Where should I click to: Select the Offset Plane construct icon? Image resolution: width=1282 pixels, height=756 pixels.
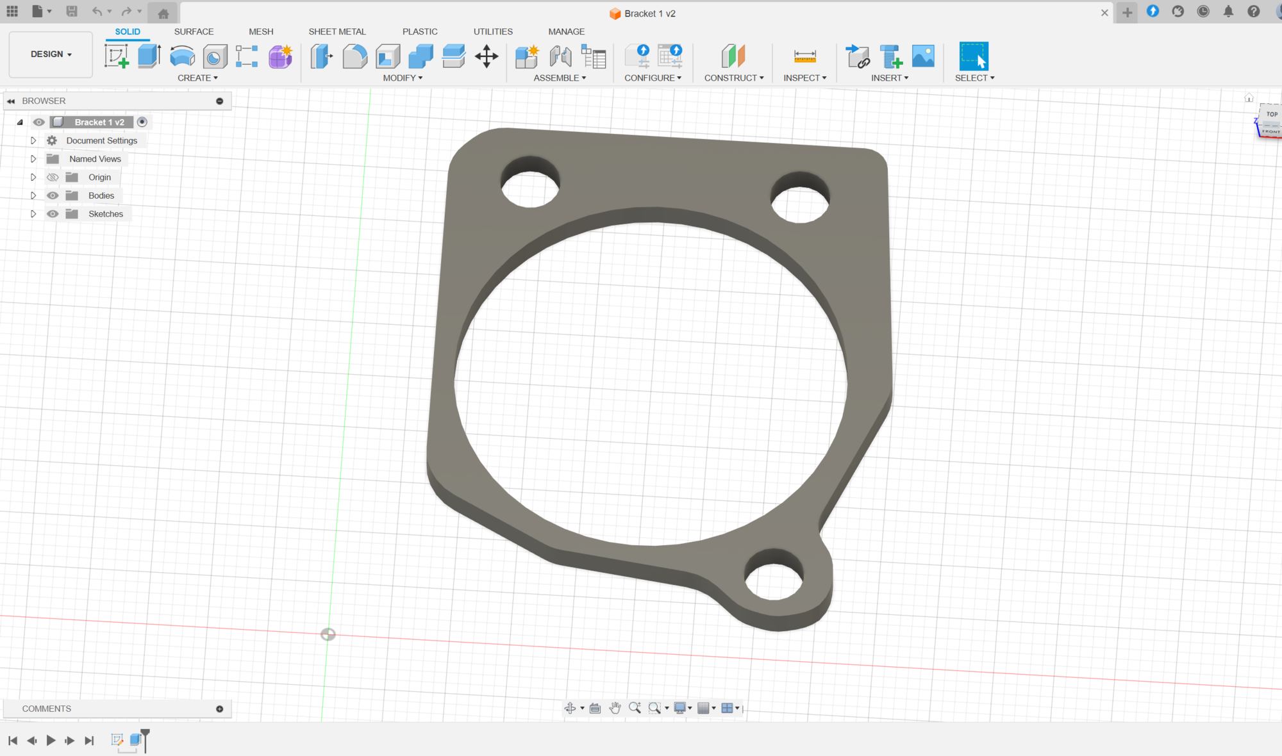[x=733, y=56]
